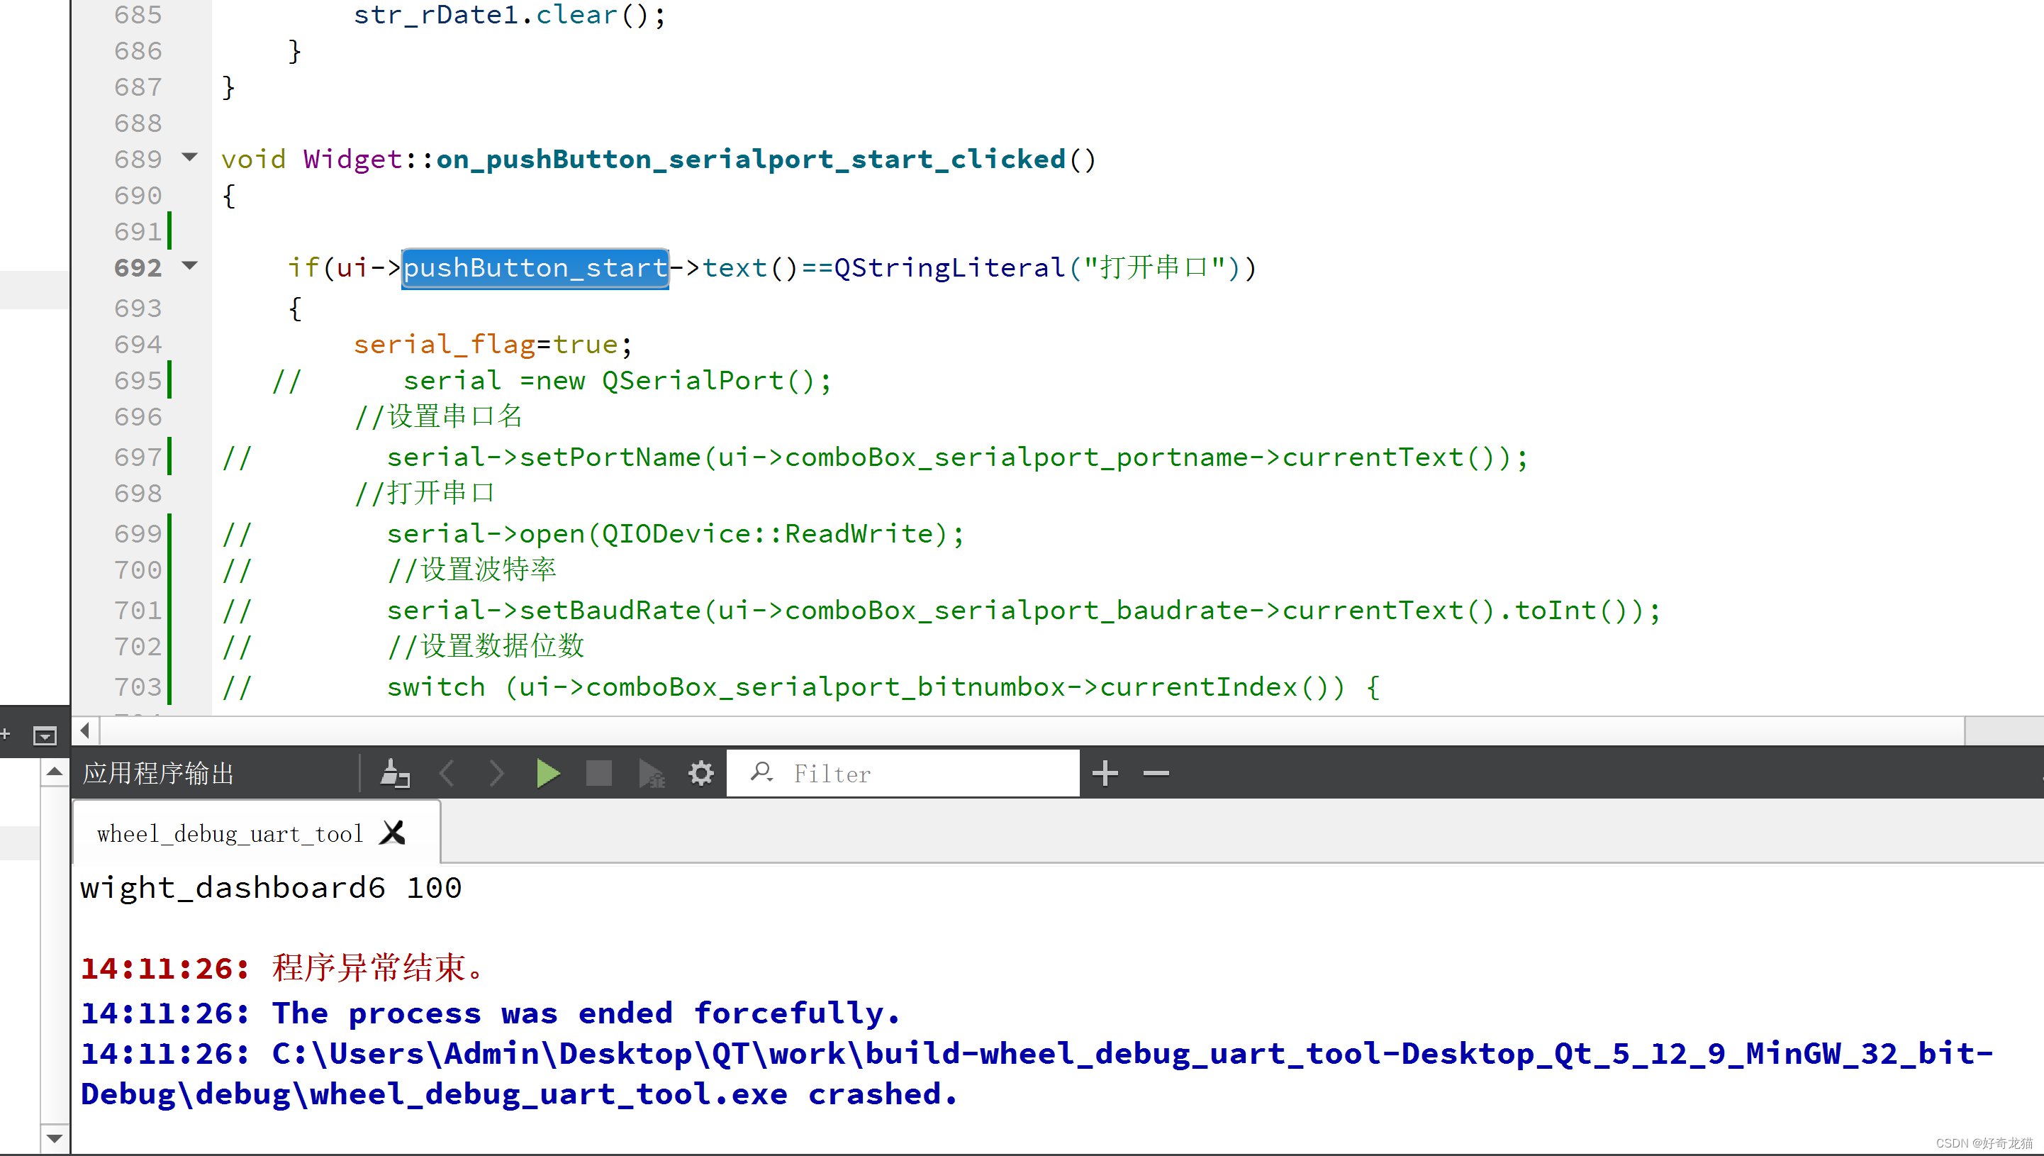2044x1156 pixels.
Task: Collapse the if block at line 692
Action: coord(189,266)
